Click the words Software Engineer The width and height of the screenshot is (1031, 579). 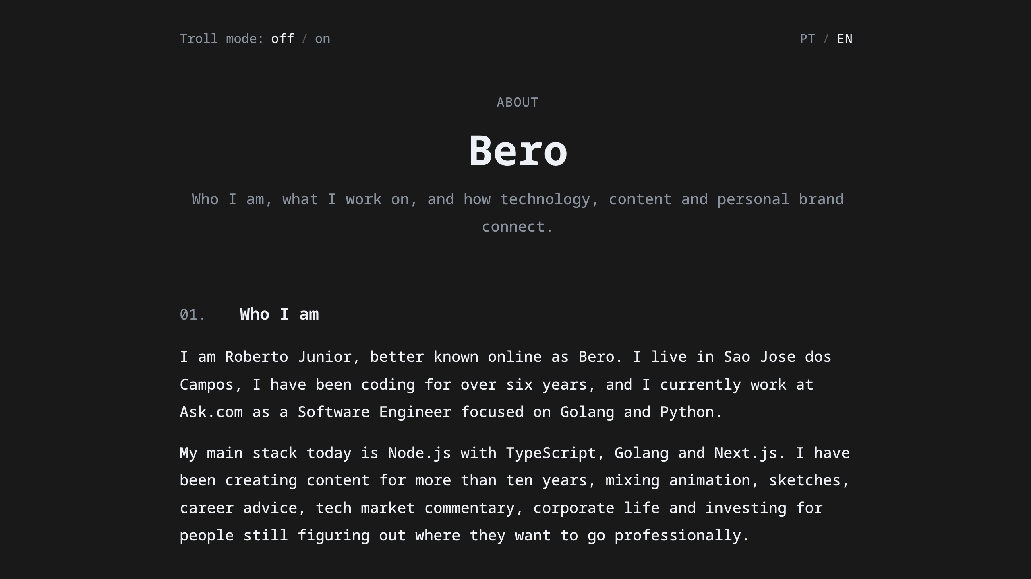coord(374,412)
